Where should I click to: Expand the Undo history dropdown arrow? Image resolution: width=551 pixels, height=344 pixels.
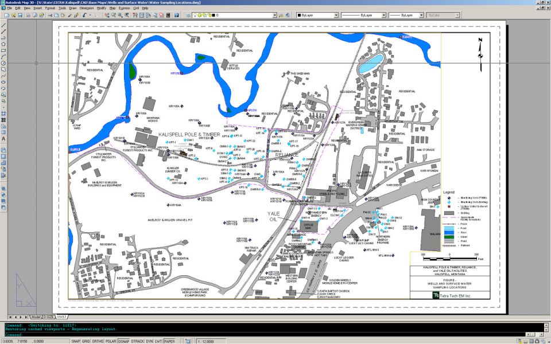(90, 15)
